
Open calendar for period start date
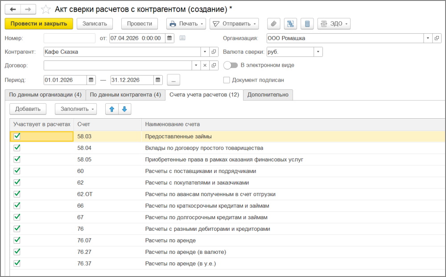click(x=91, y=80)
